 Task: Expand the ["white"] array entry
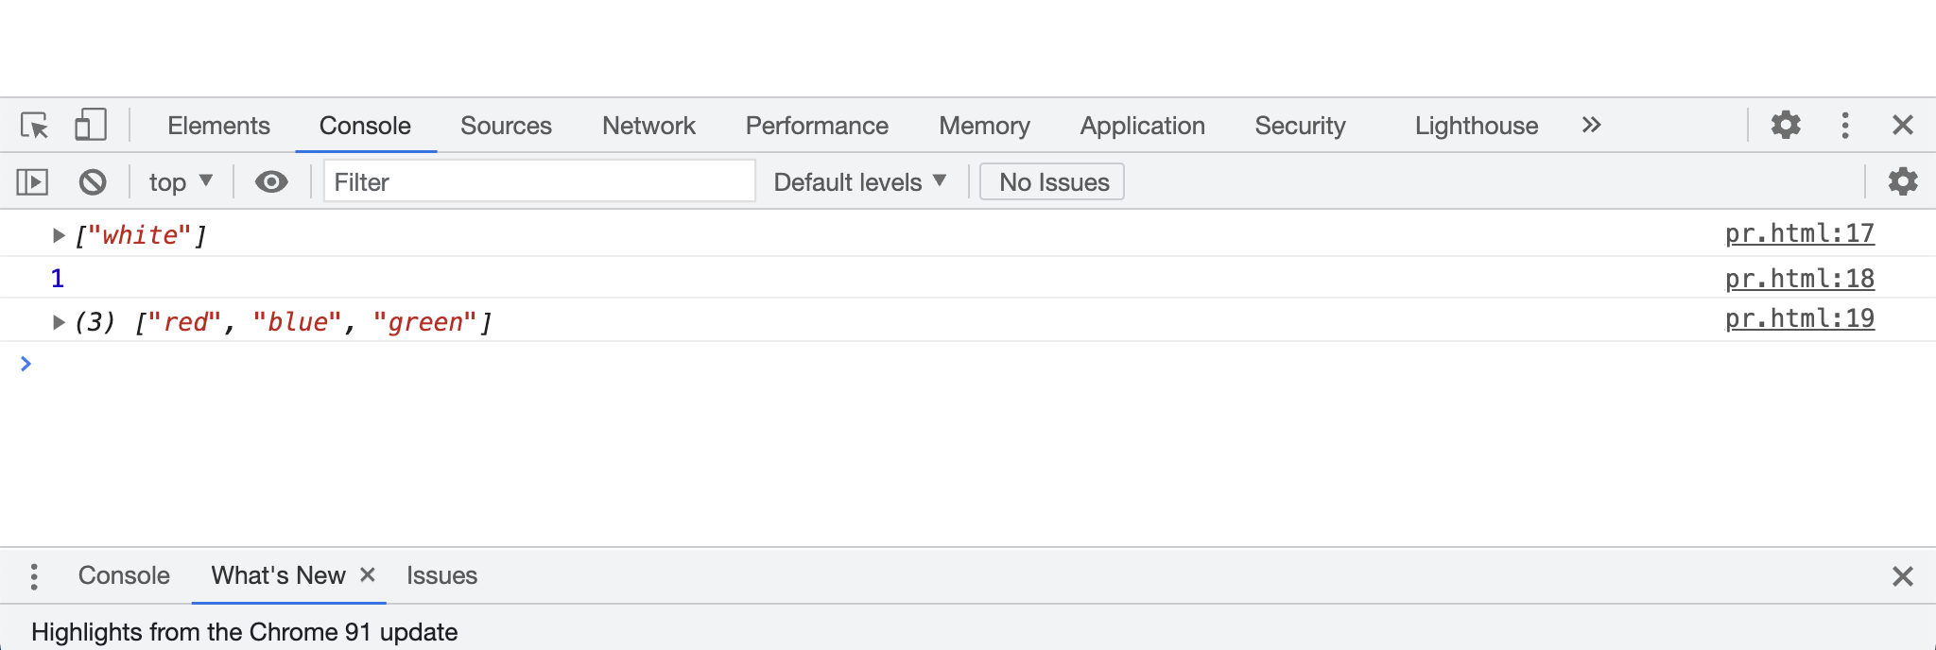[x=59, y=235]
